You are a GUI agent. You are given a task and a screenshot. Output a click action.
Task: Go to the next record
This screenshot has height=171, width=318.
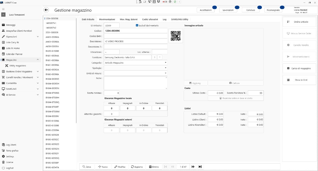click(x=193, y=167)
